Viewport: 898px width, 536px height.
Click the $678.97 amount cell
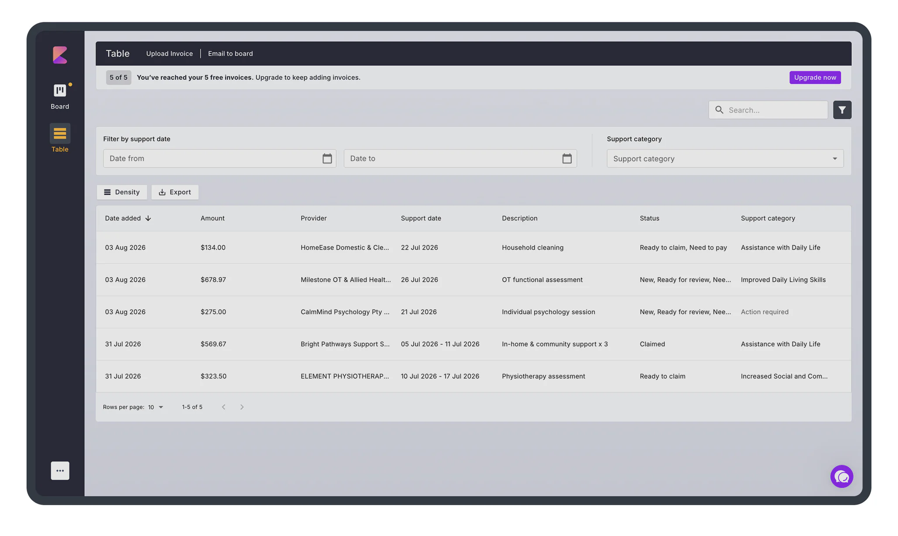(213, 280)
